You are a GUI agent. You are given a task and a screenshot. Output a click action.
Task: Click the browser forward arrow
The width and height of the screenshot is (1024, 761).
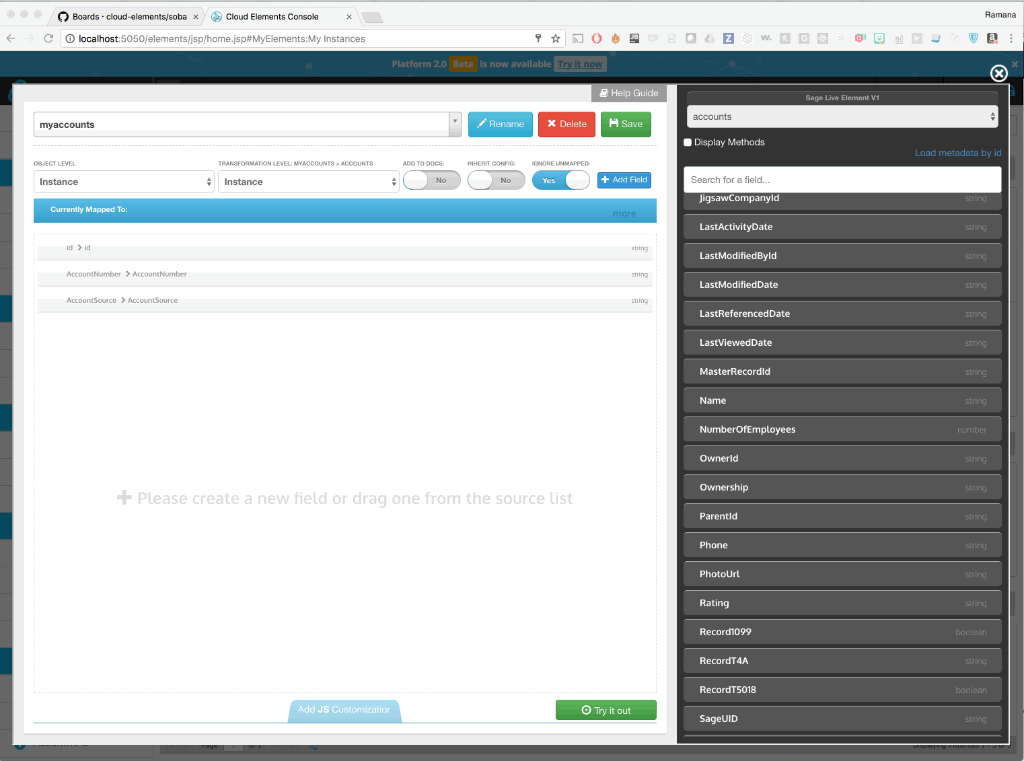click(x=30, y=38)
